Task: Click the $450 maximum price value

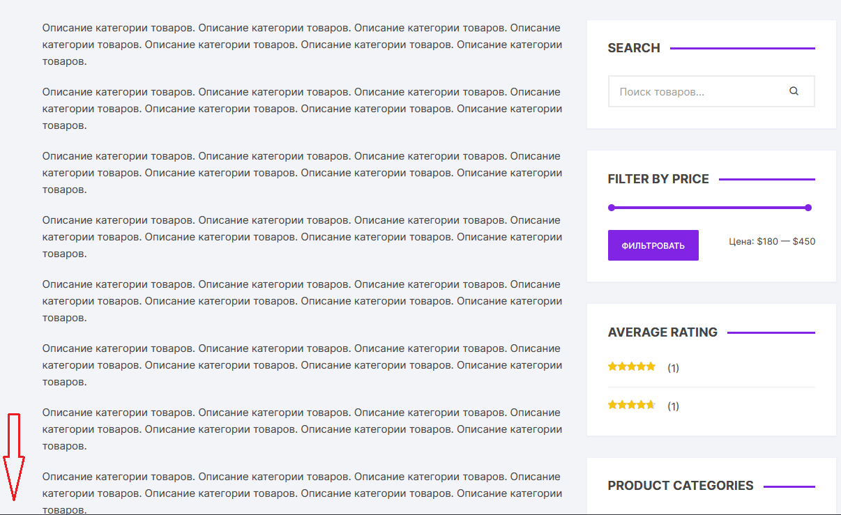Action: coord(804,242)
